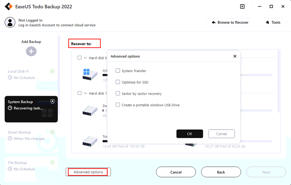Click the green check on Local Disk H
This screenshot has height=185, width=291.
(52, 71)
